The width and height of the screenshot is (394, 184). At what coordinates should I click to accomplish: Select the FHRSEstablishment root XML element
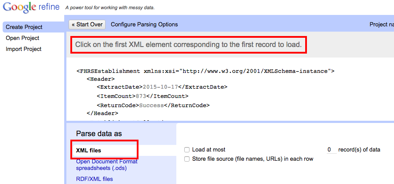110,71
